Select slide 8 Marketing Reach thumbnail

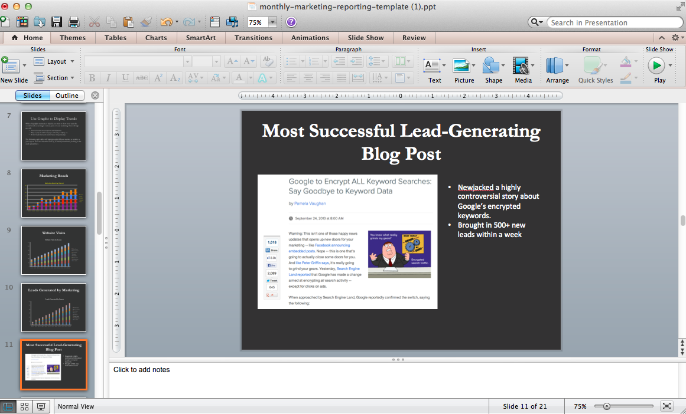pos(54,193)
